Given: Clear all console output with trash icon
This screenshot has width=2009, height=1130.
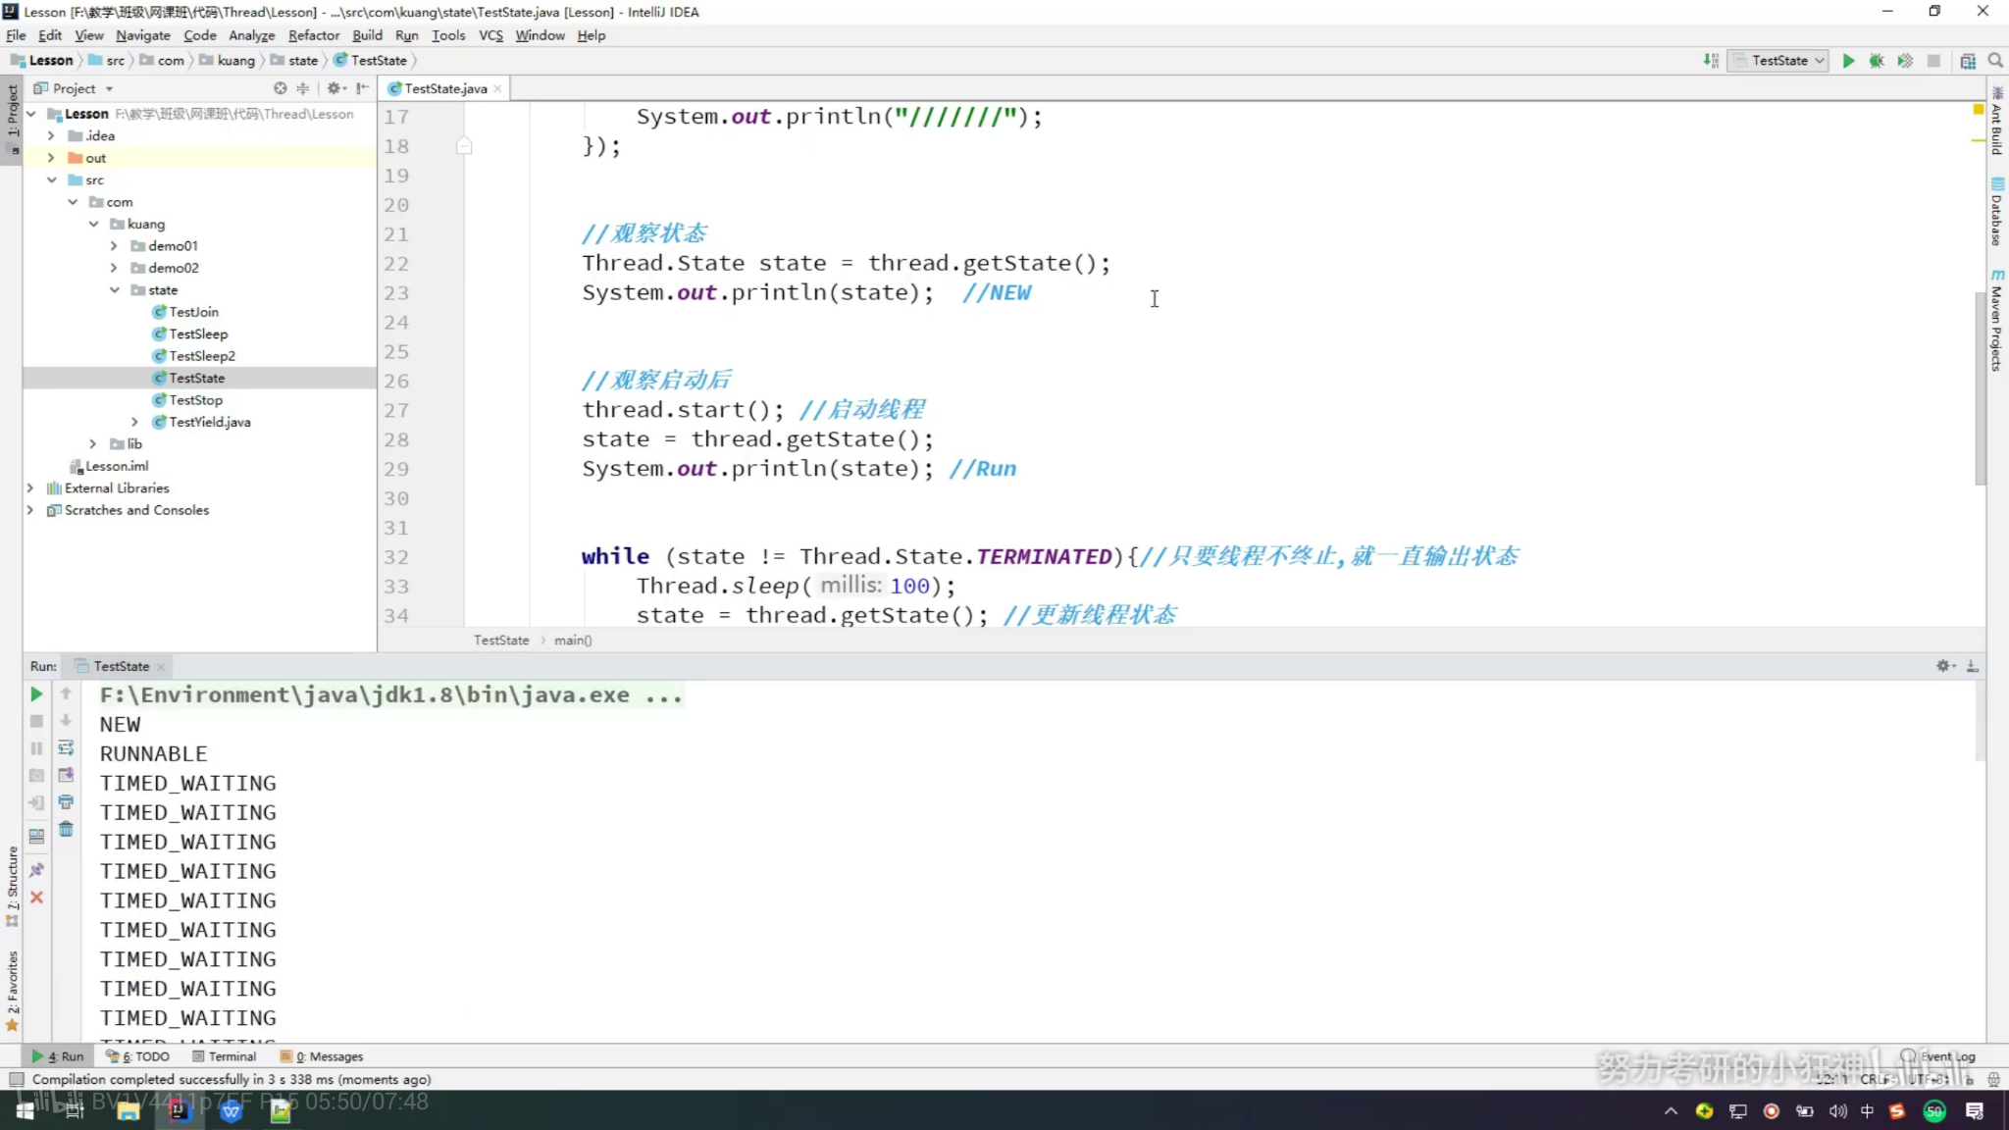Looking at the screenshot, I should (66, 830).
